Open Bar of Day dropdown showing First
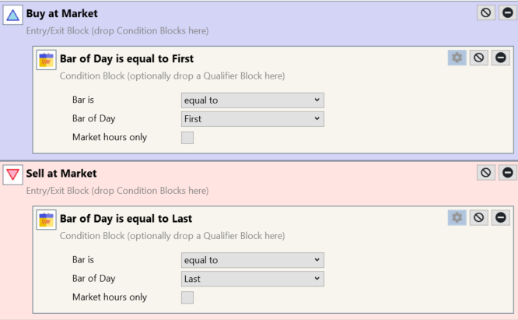 pyautogui.click(x=252, y=119)
